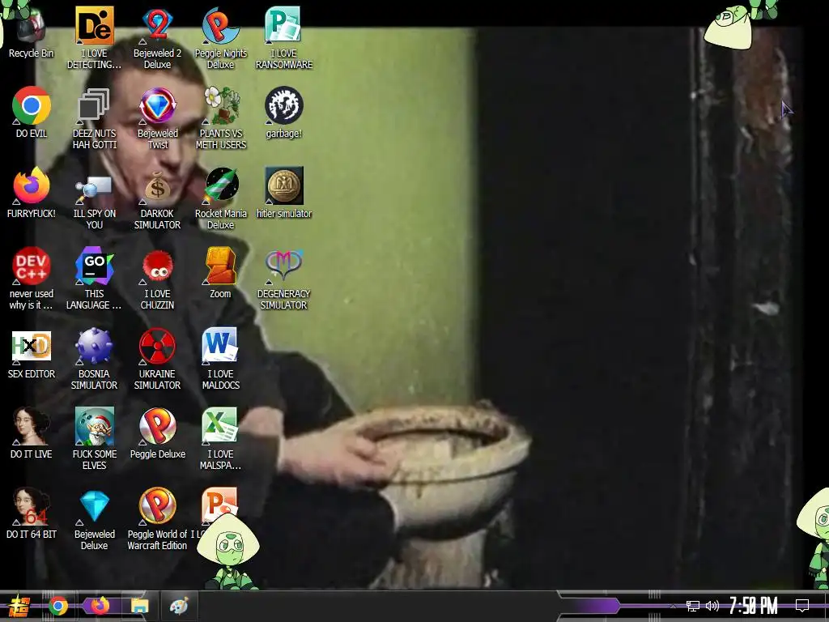Launch the Santa elf game shortcut
829x622 pixels.
[94, 440]
